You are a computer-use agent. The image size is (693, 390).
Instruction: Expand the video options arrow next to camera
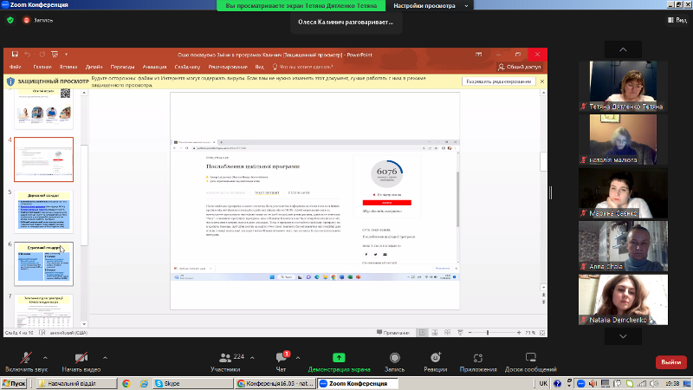click(x=106, y=356)
